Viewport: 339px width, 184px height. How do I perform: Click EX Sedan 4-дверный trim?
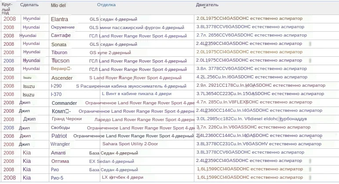pos(112,162)
